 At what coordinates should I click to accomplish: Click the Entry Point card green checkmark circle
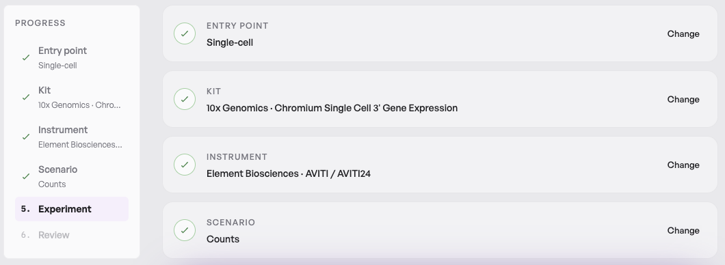[x=185, y=33]
